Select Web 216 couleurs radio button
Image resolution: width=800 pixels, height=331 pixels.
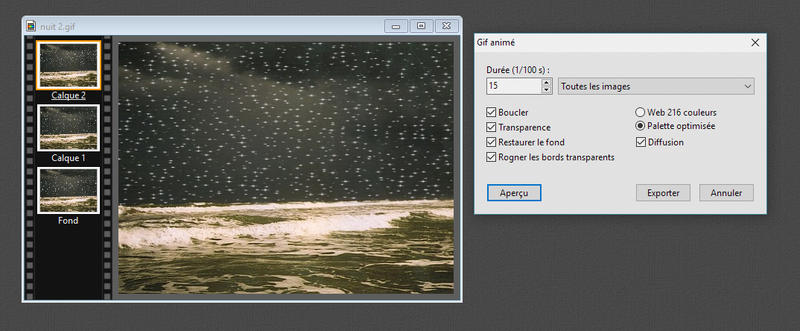pyautogui.click(x=640, y=113)
